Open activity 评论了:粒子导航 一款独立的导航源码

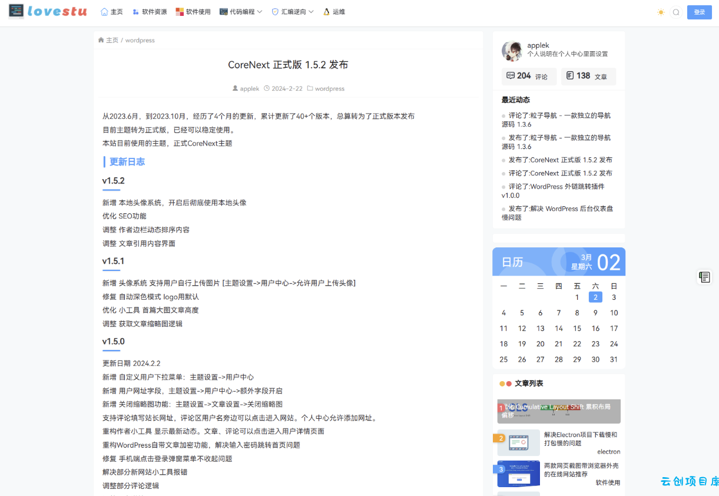pos(557,120)
